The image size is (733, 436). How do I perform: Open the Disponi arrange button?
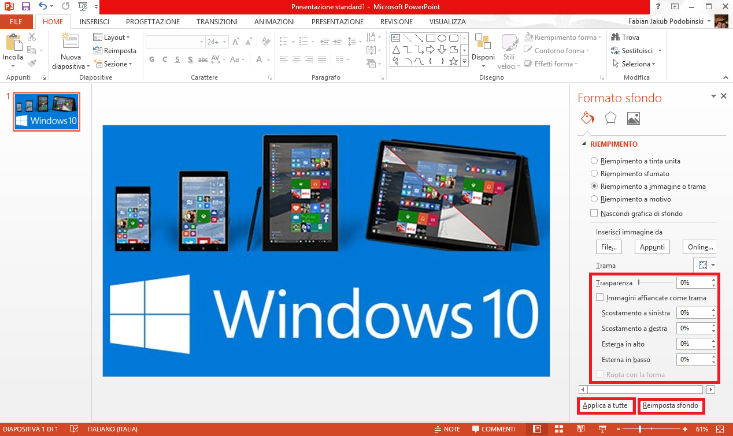tap(483, 50)
